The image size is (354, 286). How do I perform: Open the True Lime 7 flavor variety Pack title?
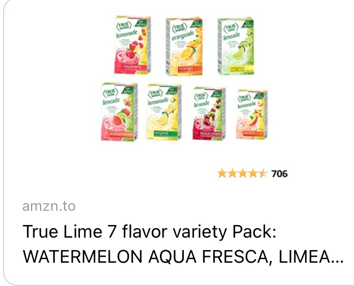(x=149, y=232)
